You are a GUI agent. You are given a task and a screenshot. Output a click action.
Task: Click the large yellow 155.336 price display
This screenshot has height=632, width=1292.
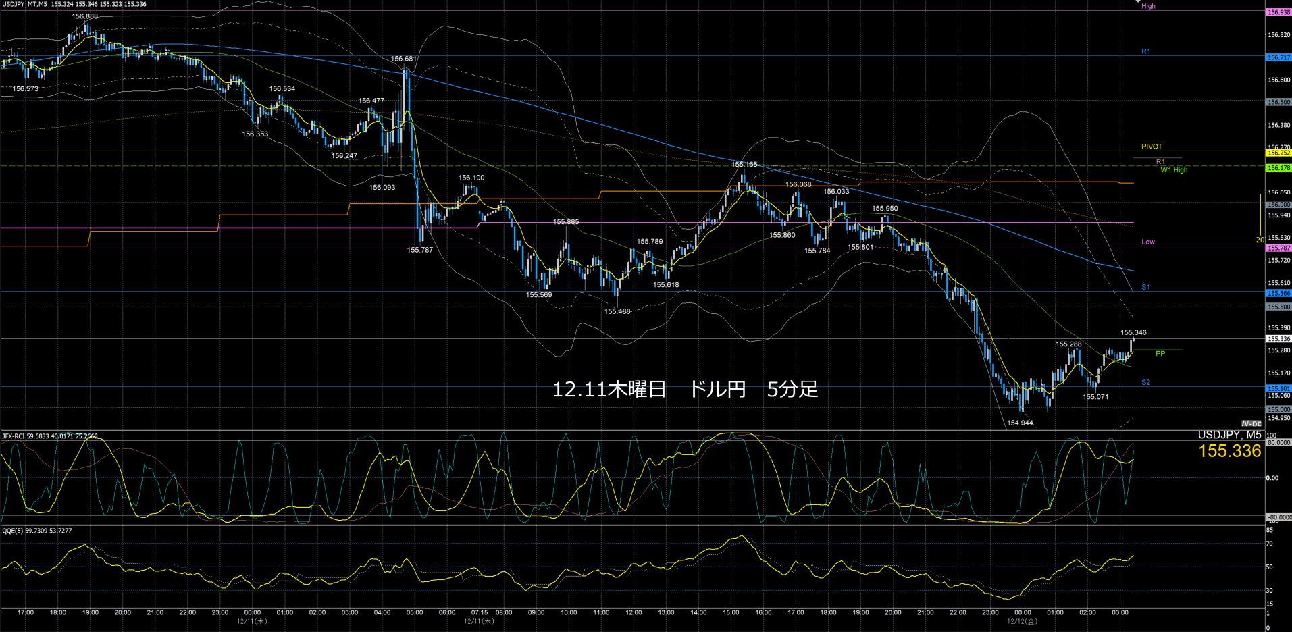pos(1229,452)
